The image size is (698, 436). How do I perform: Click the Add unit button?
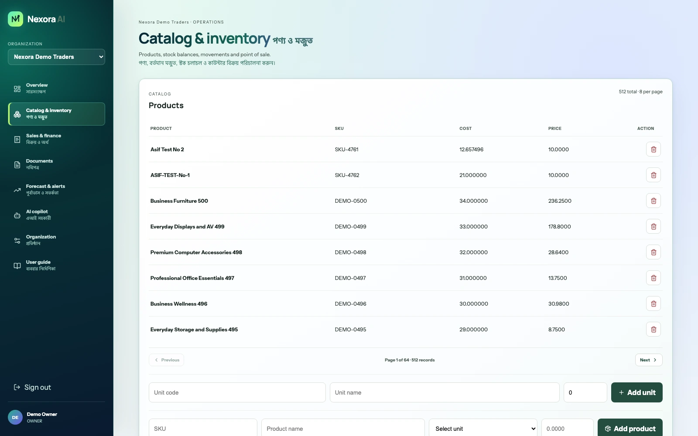click(636, 392)
